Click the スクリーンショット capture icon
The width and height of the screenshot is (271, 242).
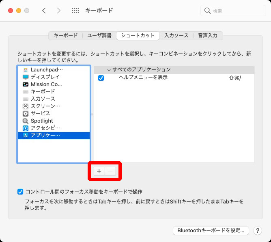click(x=26, y=106)
